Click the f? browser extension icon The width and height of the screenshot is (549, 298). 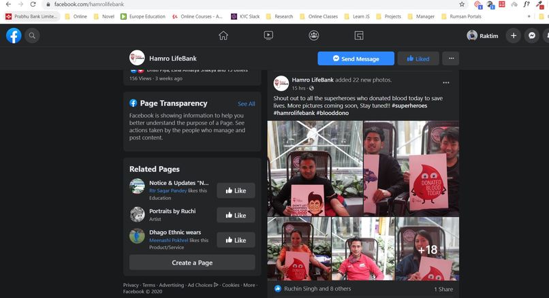[527, 4]
